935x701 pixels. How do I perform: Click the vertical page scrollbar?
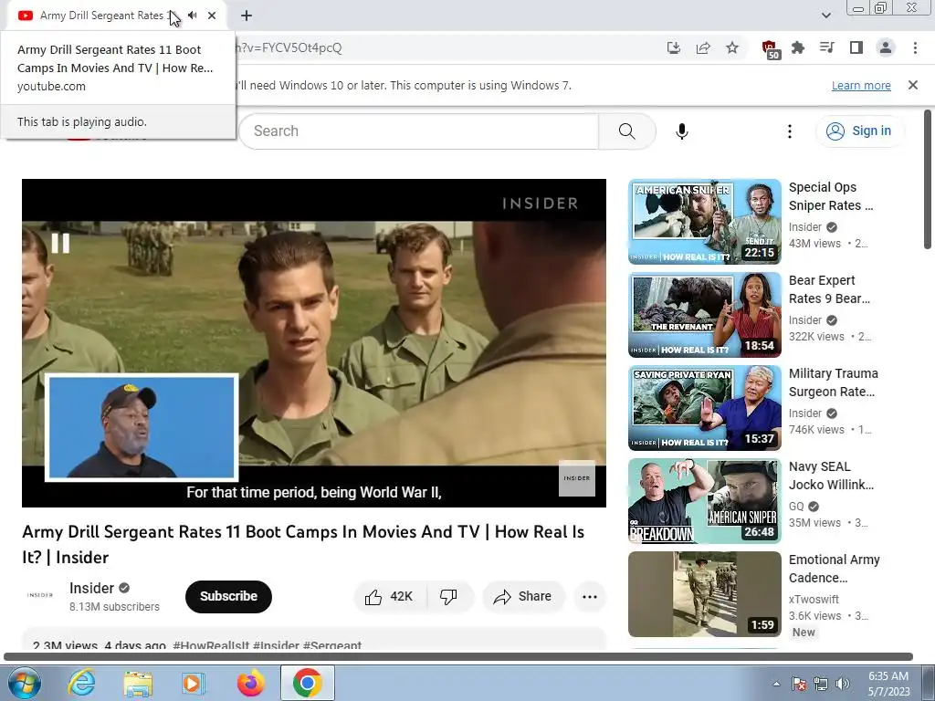pos(928,179)
